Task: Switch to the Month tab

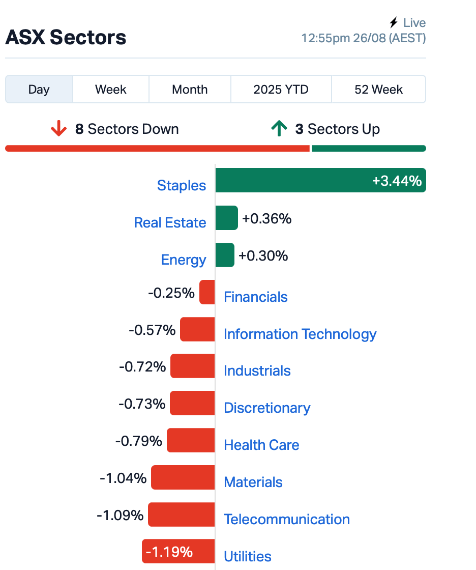Action: tap(190, 90)
